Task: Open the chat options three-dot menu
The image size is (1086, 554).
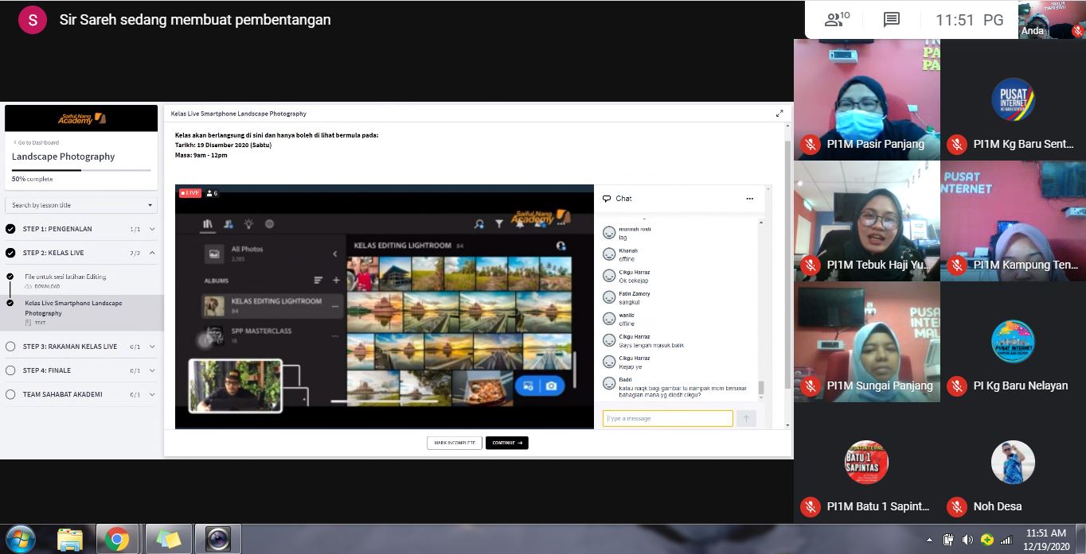Action: click(749, 199)
